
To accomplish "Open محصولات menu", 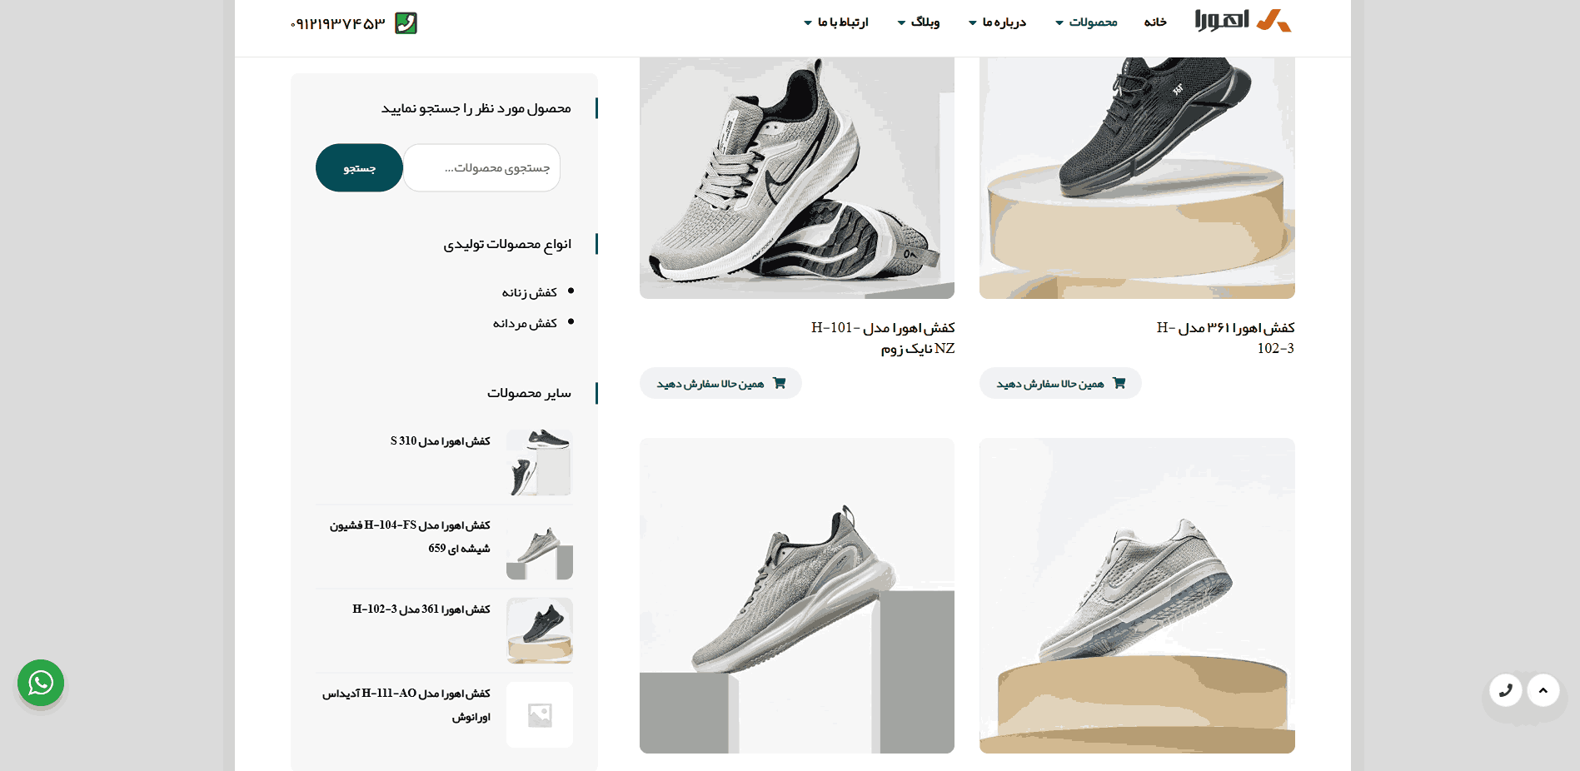I will (x=1093, y=22).
